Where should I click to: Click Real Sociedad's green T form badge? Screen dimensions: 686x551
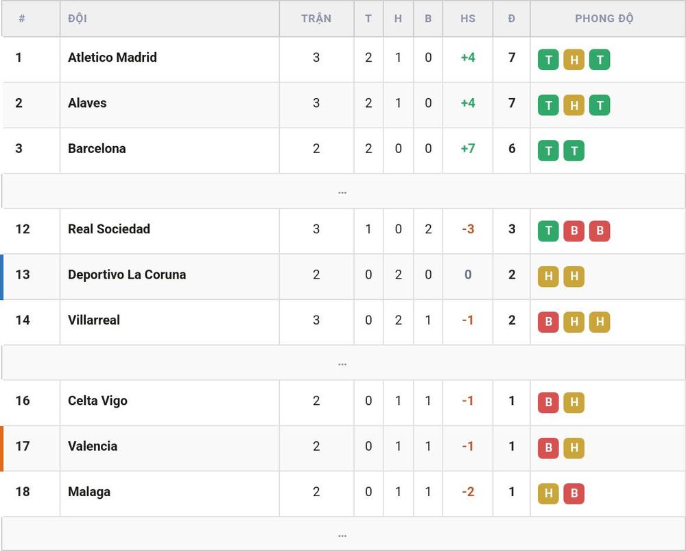pos(548,231)
